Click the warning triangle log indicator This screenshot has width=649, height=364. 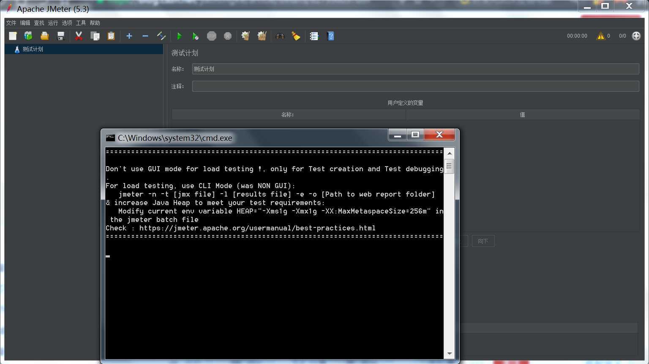tap(600, 36)
